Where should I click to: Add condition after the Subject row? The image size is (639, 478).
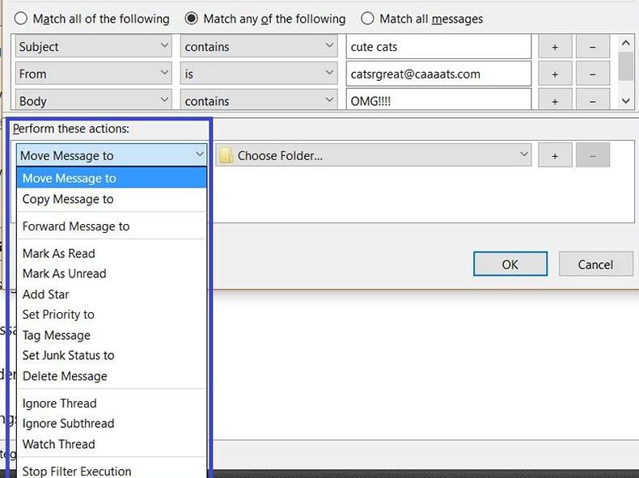tap(555, 47)
